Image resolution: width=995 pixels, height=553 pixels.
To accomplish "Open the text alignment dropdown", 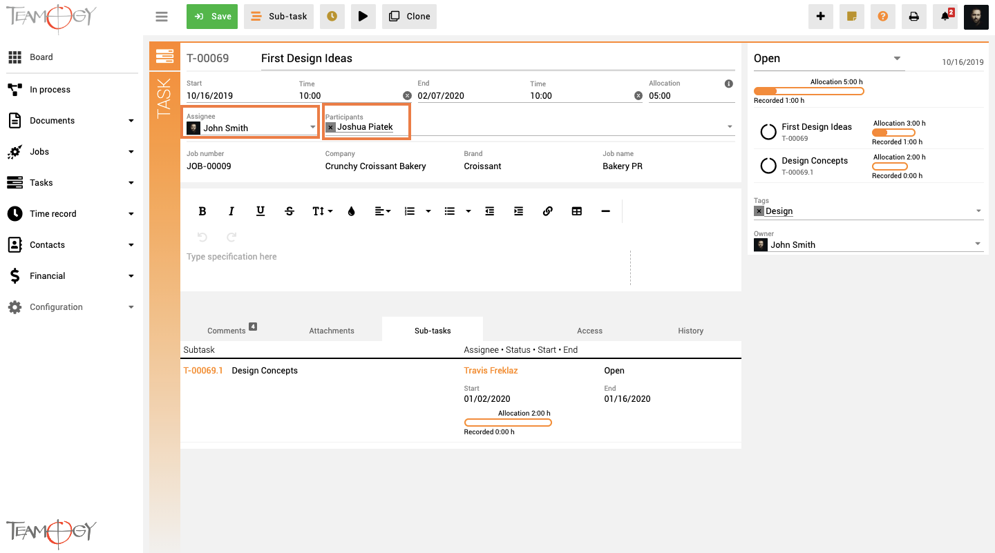I will pyautogui.click(x=383, y=211).
